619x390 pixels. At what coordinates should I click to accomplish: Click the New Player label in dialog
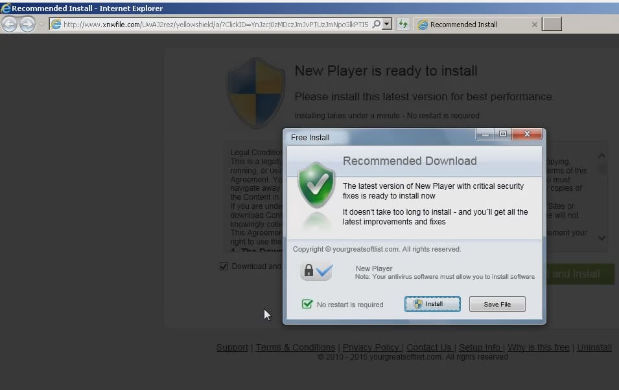(x=374, y=268)
